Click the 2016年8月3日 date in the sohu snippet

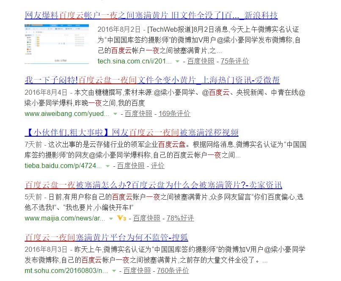[x=46, y=249]
